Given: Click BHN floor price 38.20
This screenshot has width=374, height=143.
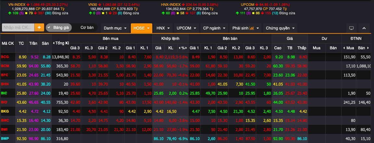Looking at the screenshot, I should pyautogui.click(x=45, y=84).
